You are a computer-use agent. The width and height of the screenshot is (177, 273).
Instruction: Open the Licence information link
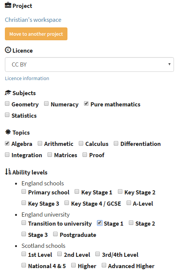(x=27, y=78)
